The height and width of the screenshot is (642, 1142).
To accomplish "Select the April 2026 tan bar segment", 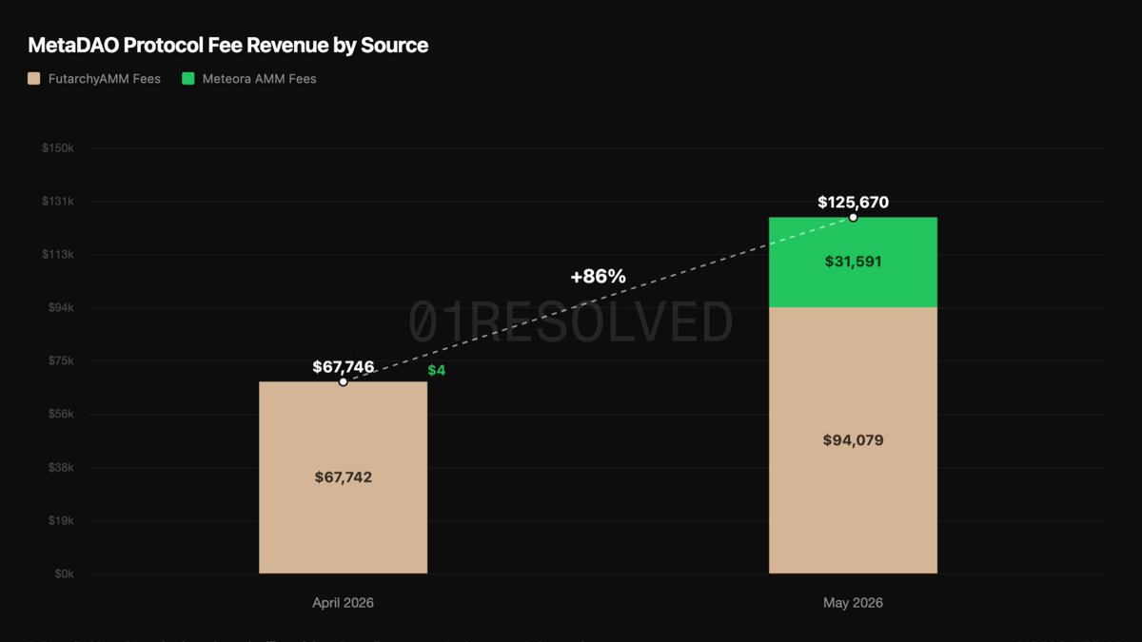I will [x=343, y=477].
